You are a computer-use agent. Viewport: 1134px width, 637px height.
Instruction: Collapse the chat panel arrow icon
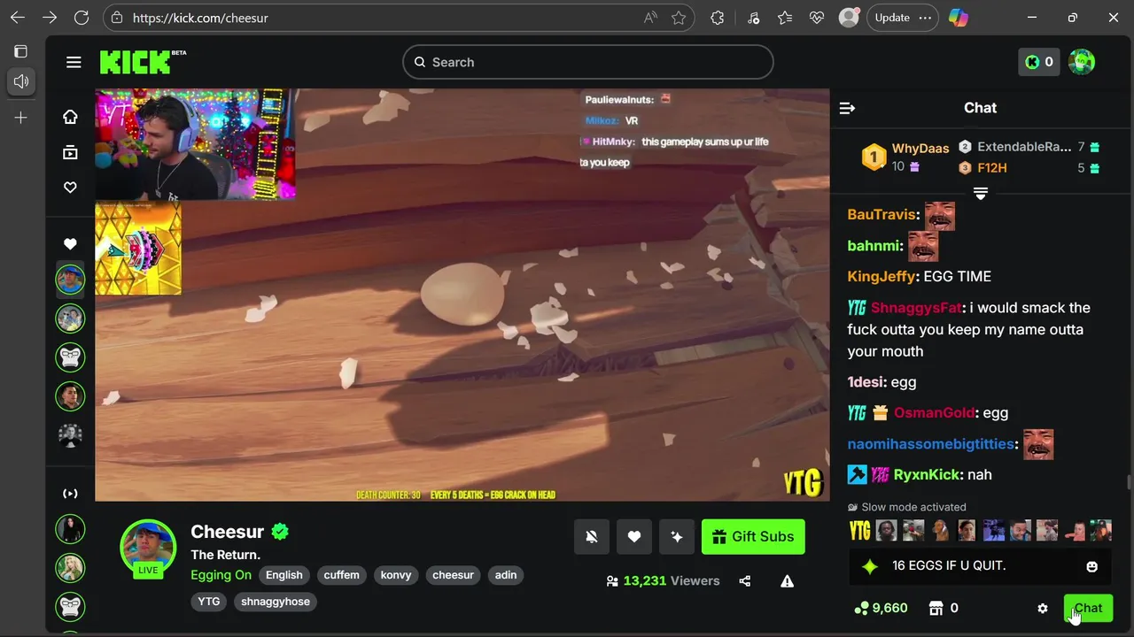847,108
